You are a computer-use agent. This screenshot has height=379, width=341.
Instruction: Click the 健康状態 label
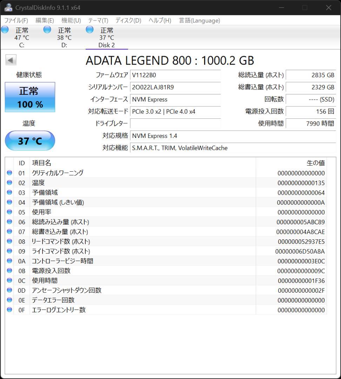pyautogui.click(x=29, y=75)
